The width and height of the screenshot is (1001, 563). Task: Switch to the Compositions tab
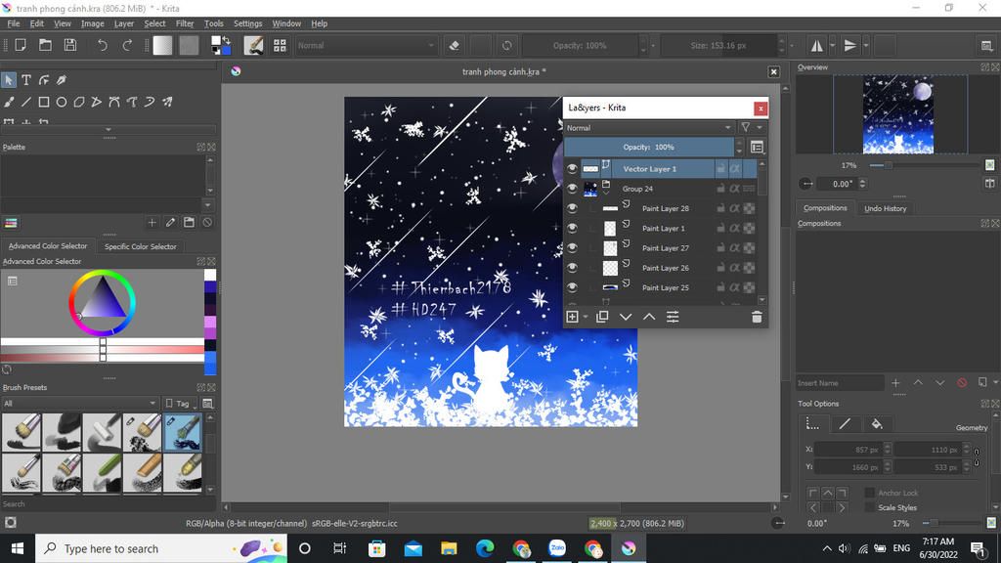coord(825,208)
